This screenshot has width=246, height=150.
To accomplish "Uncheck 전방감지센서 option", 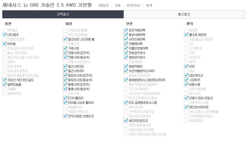I will pos(126,53).
